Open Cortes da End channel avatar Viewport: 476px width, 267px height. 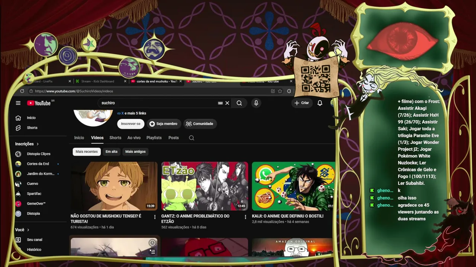18,164
